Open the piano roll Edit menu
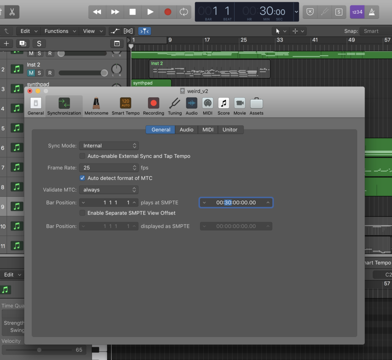The image size is (392, 360). click(x=12, y=275)
